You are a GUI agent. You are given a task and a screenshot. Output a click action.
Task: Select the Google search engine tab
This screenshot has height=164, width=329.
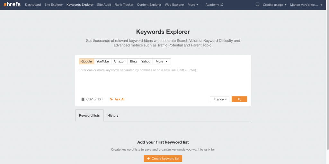(86, 61)
